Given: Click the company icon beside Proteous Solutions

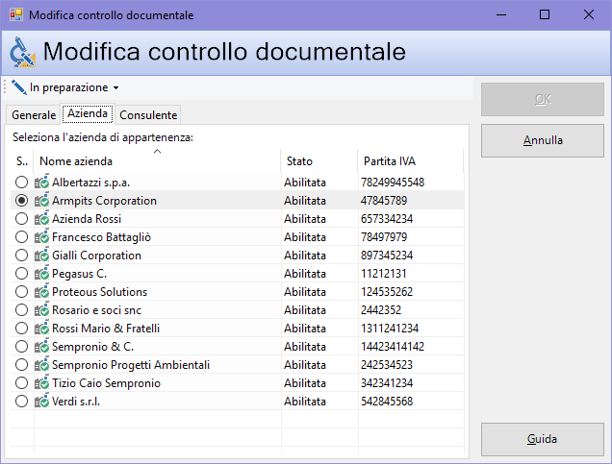Looking at the screenshot, I should (x=41, y=291).
